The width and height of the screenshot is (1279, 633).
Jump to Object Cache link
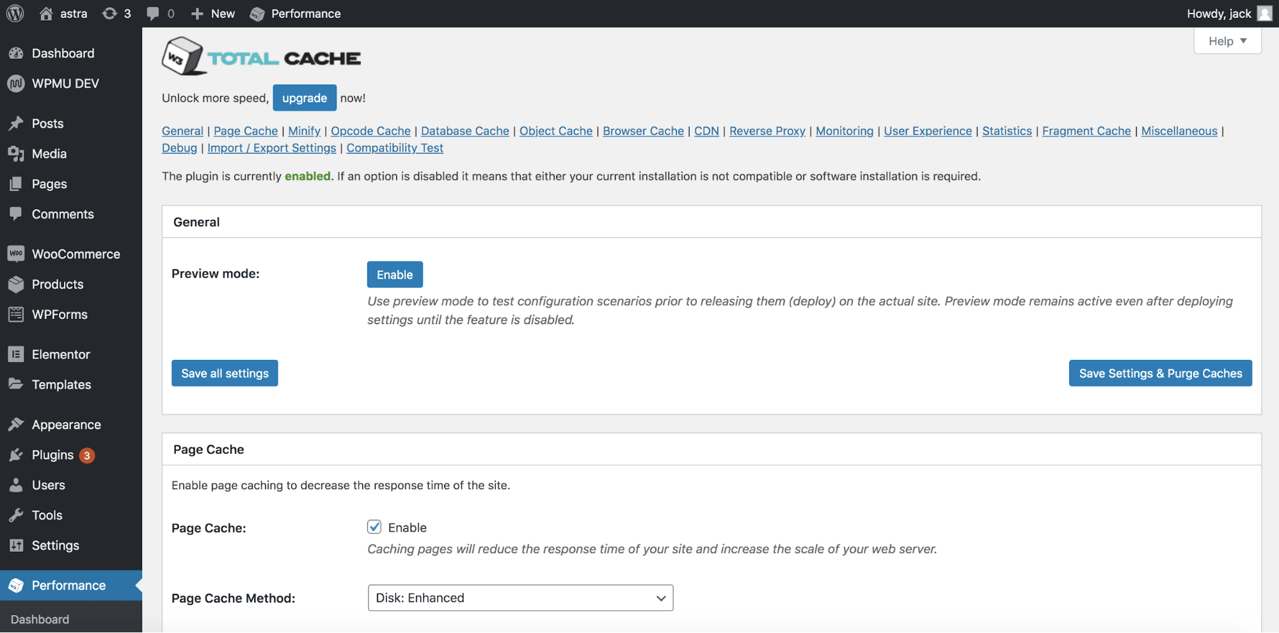556,130
